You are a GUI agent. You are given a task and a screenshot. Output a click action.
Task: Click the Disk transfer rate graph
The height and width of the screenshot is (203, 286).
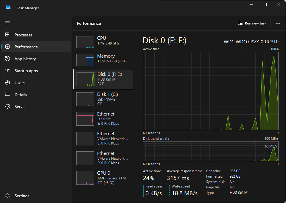pyautogui.click(x=211, y=151)
